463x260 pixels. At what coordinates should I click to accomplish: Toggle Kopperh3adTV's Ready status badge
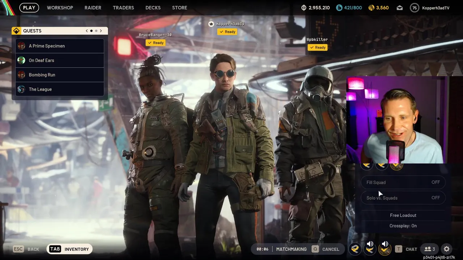pos(228,32)
